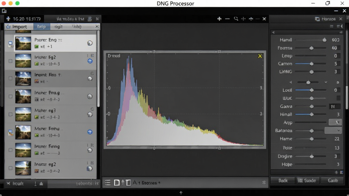Image resolution: width=349 pixels, height=196 pixels.
Task: Select the fourth tab in the import panel
Action: click(x=77, y=27)
